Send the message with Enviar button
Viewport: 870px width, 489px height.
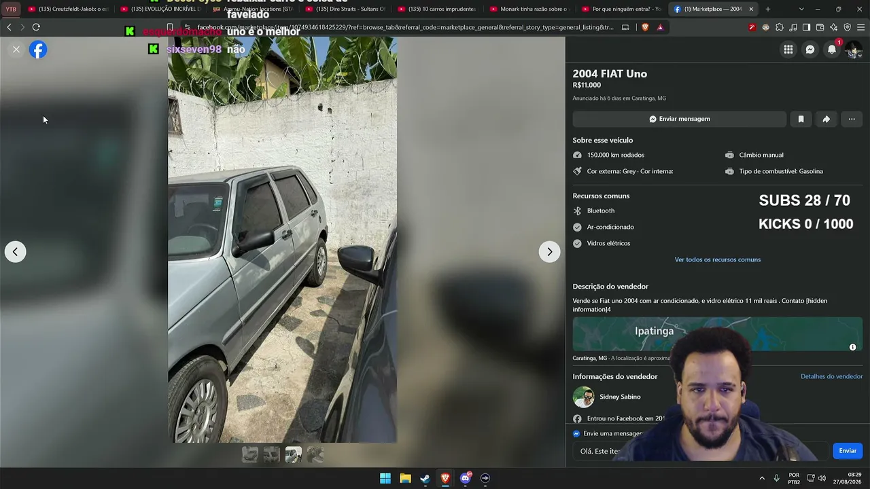(848, 451)
